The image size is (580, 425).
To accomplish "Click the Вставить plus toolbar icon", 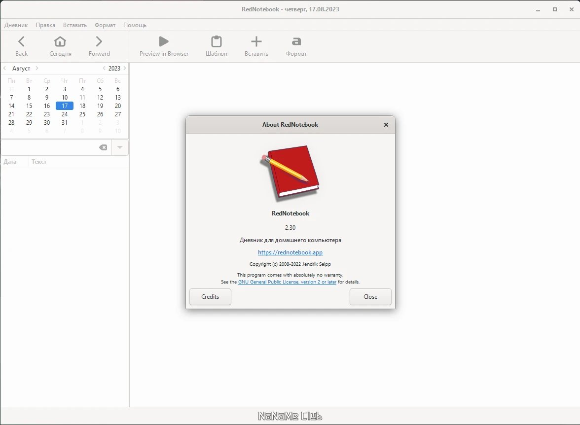I will click(x=256, y=41).
